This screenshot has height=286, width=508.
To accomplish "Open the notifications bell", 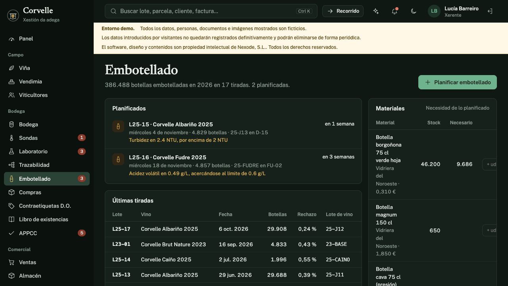I will click(x=394, y=11).
